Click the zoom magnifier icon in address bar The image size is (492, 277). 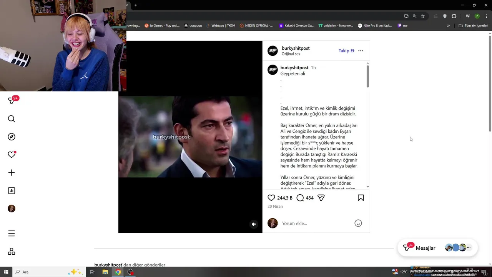pyautogui.click(x=414, y=16)
